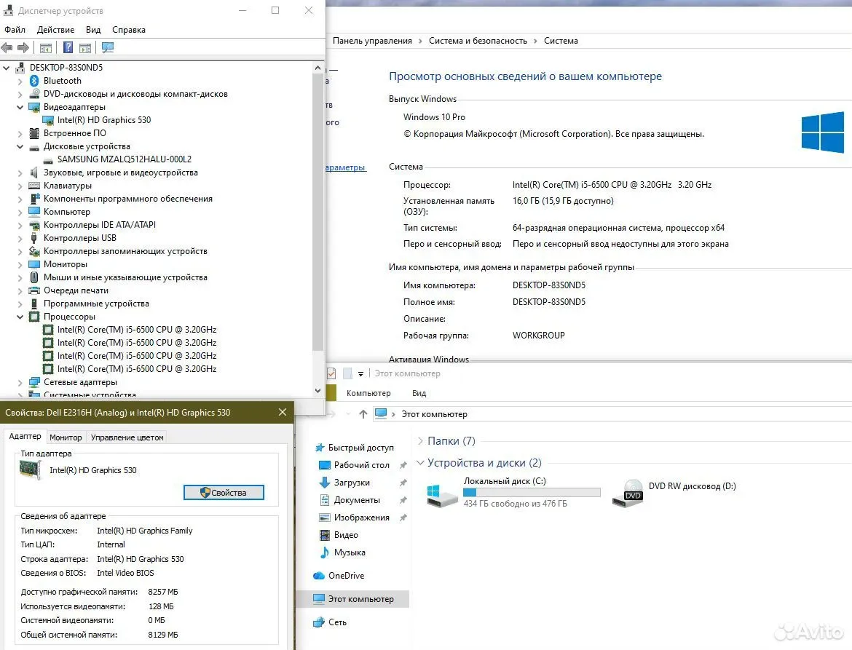Click the Forward arrow in Device Manager toolbar
The height and width of the screenshot is (650, 852).
point(23,48)
